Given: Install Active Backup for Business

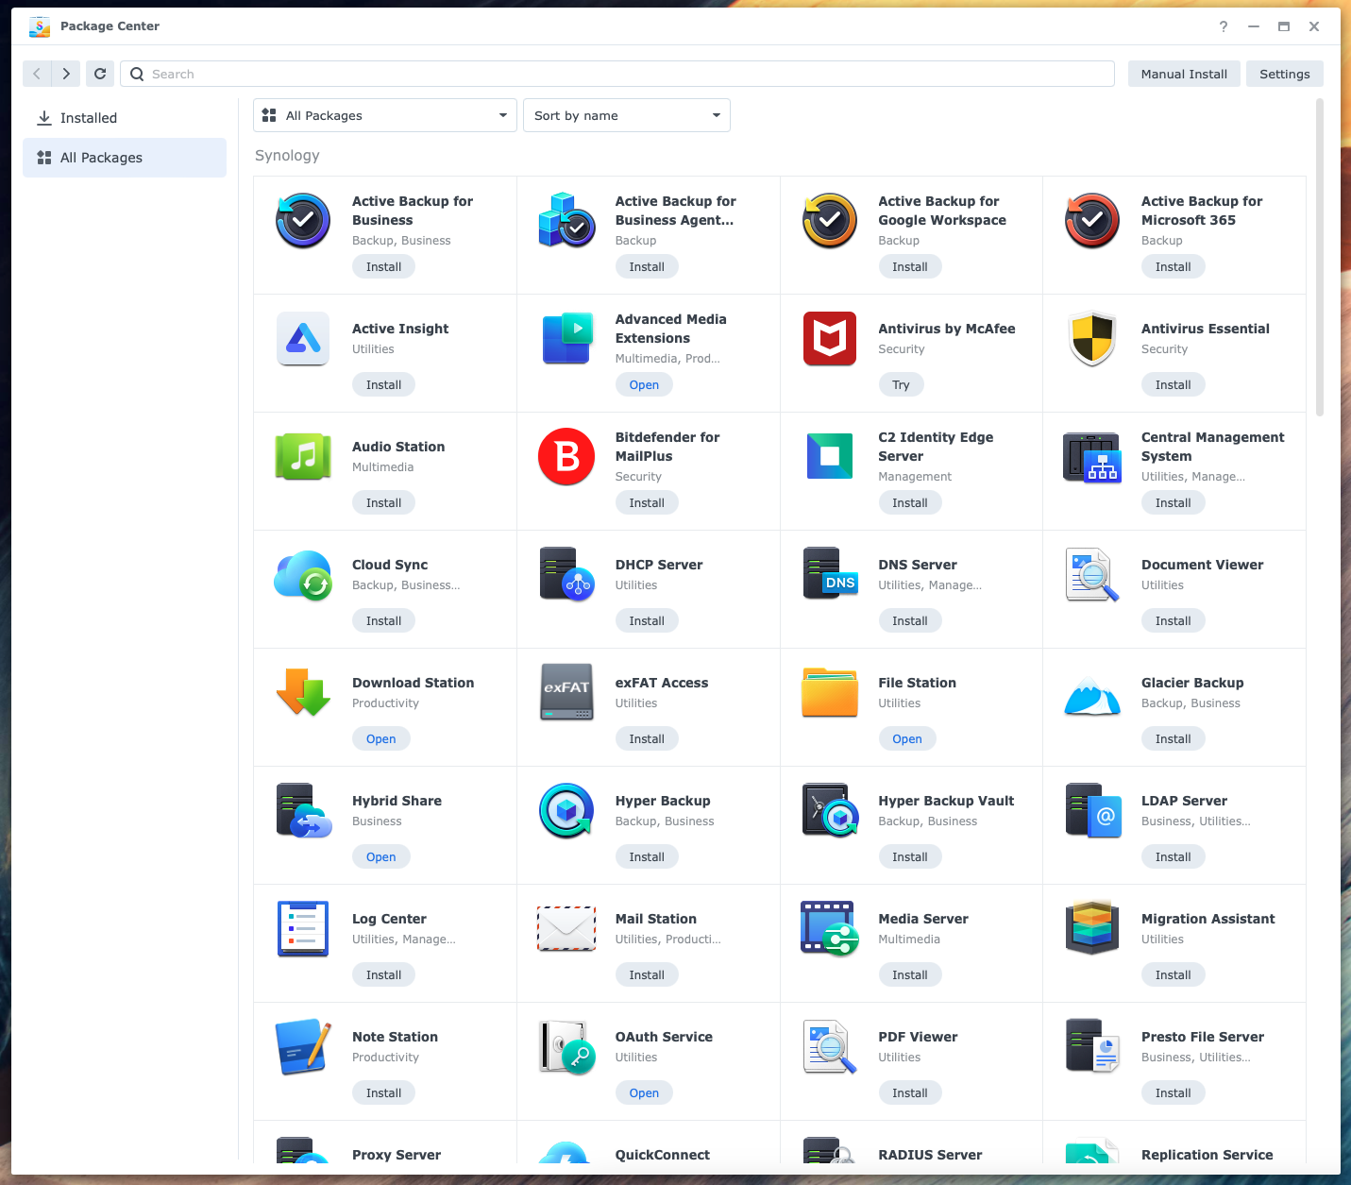Looking at the screenshot, I should coord(383,266).
